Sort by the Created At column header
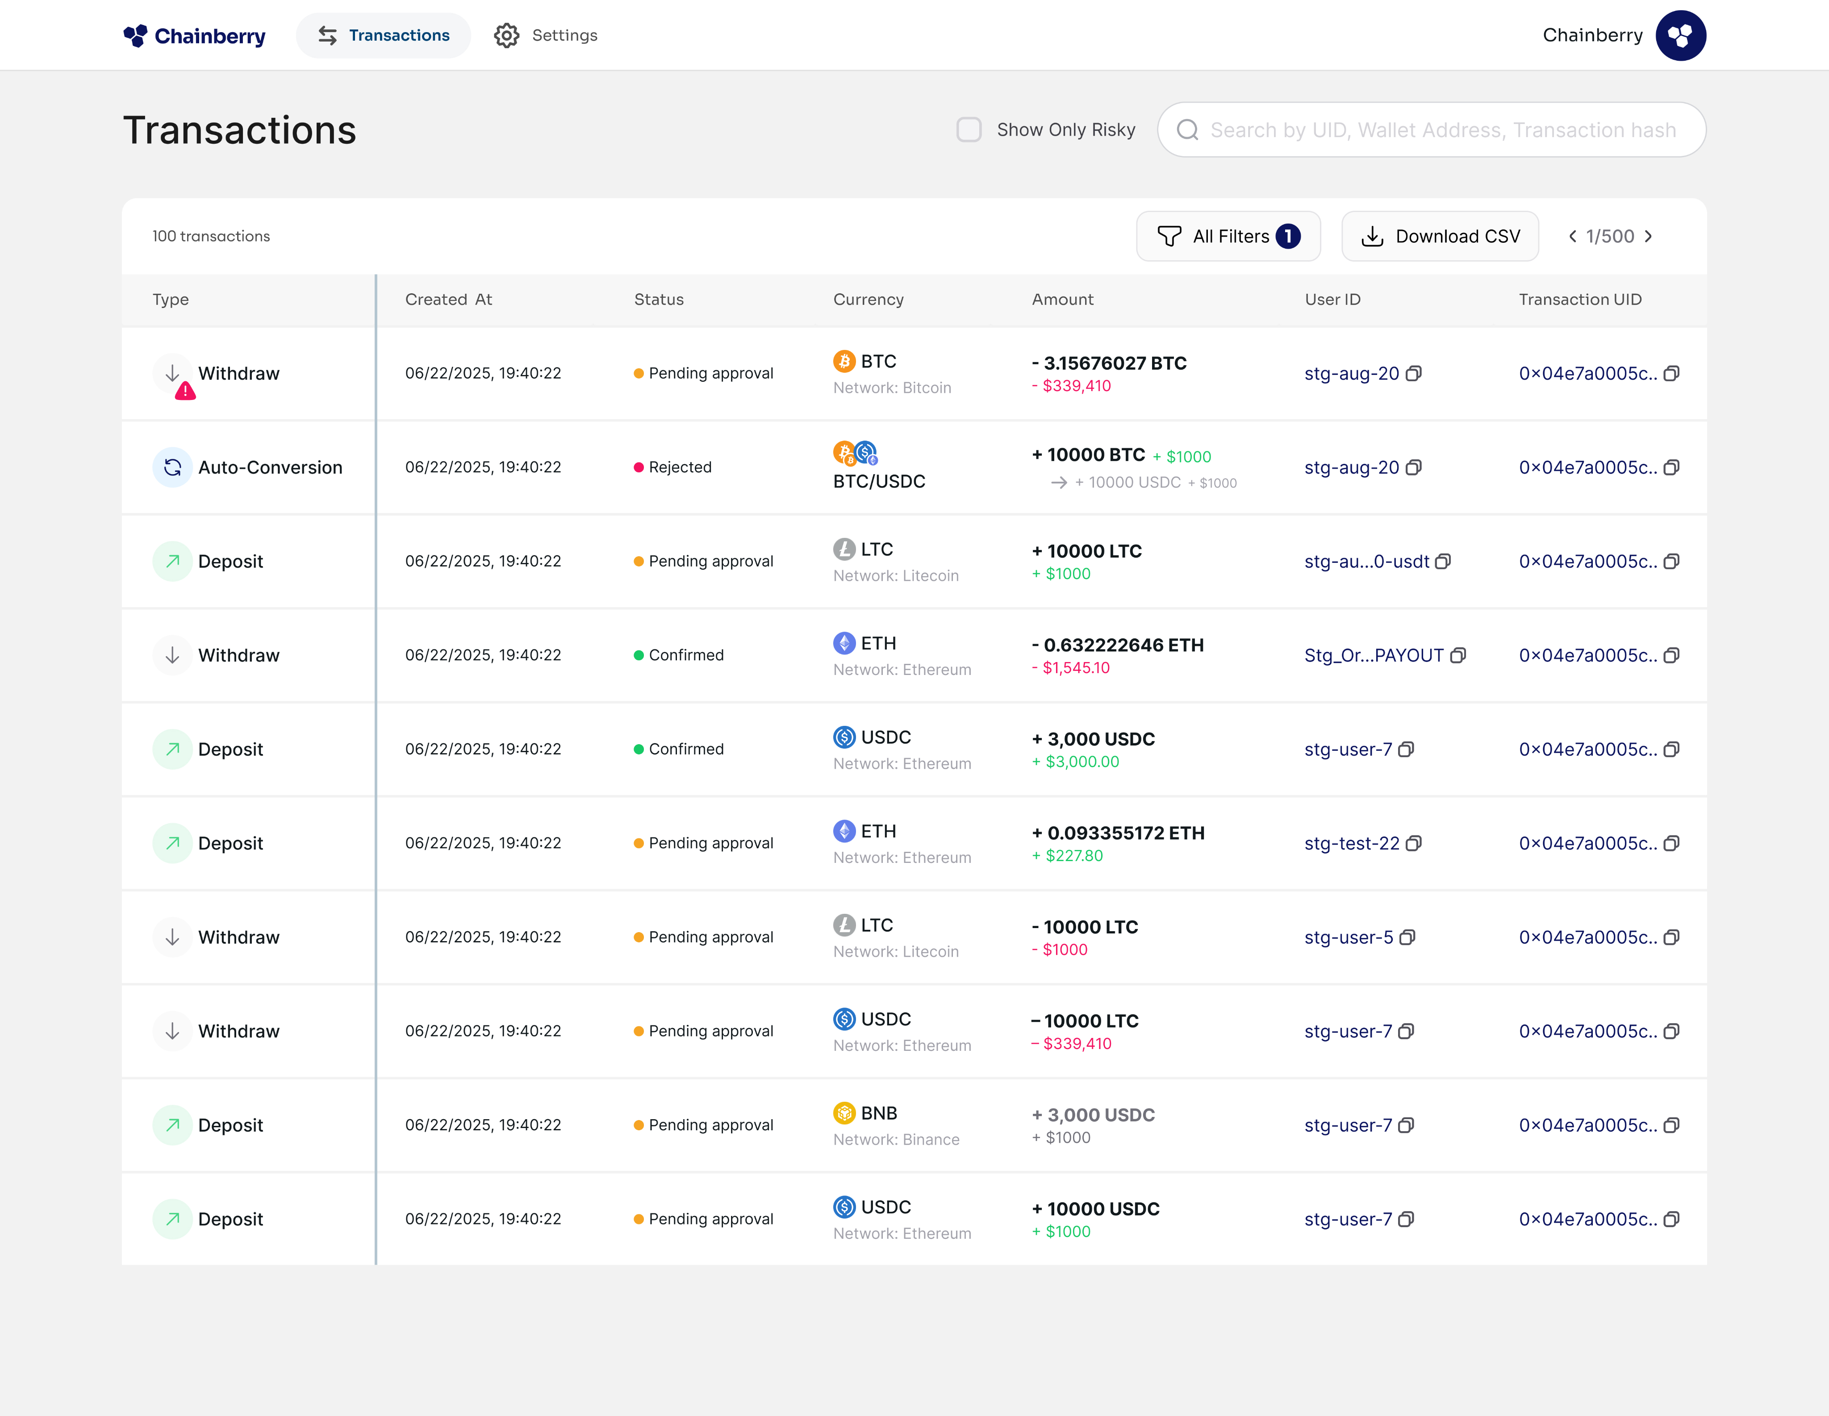 tap(448, 300)
